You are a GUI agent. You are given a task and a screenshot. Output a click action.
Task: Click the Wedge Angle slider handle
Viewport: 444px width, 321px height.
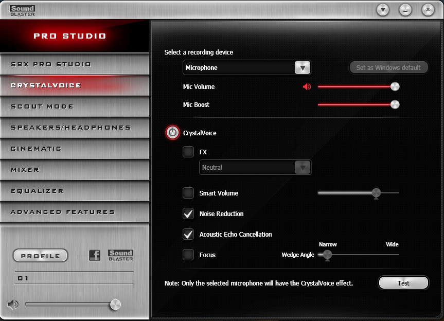click(x=327, y=255)
